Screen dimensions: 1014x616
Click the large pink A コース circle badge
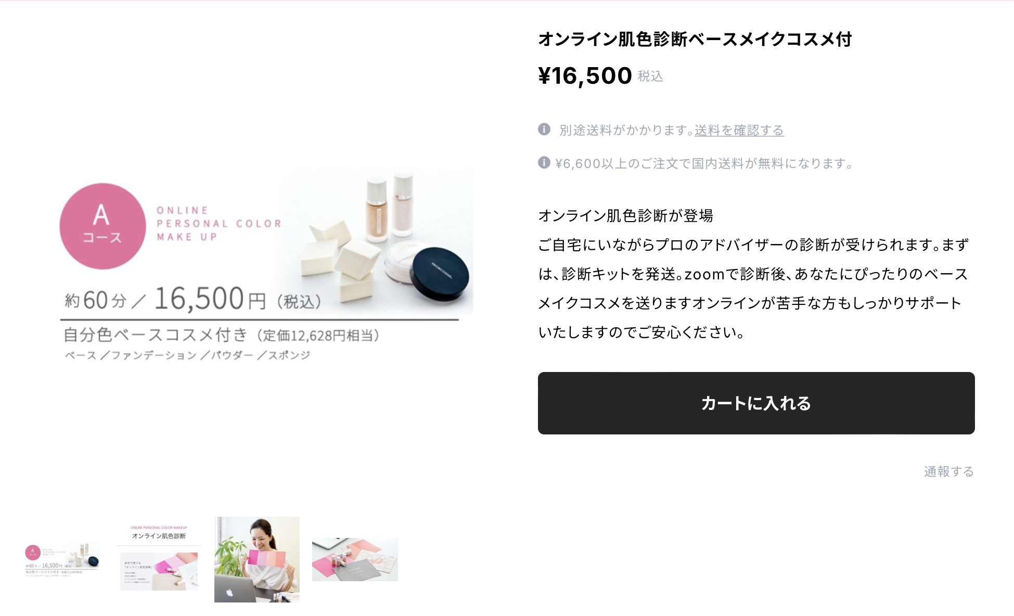click(102, 226)
